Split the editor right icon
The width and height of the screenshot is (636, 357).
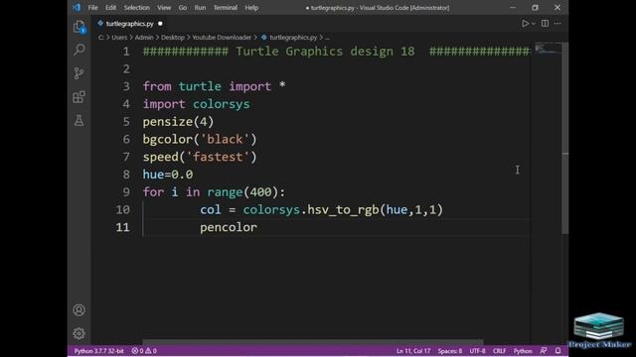(545, 24)
